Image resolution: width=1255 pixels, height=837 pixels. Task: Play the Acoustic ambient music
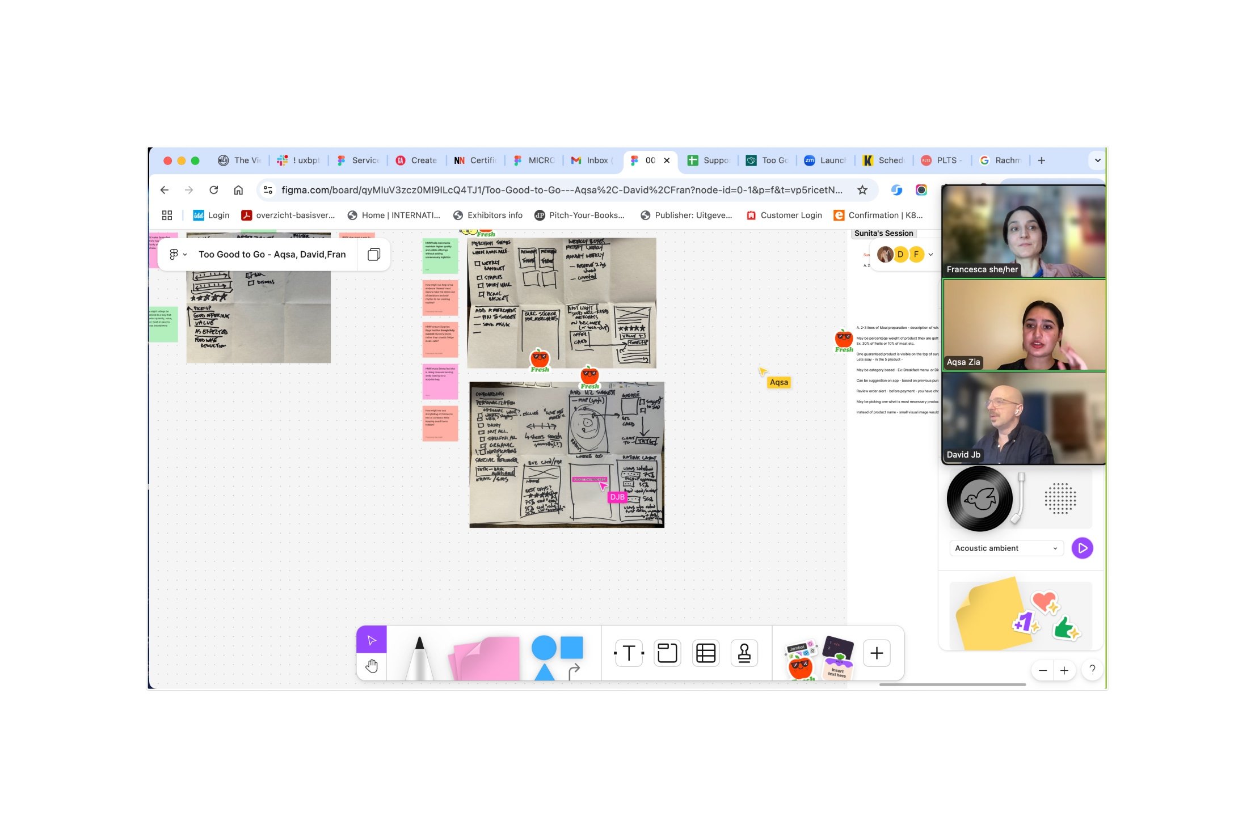point(1082,548)
